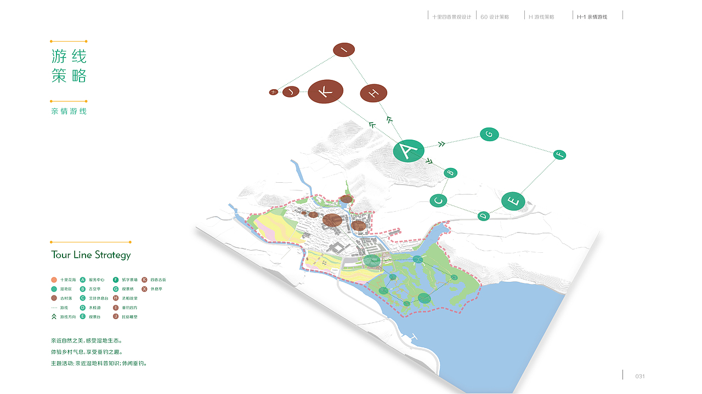
Task: Select the brown H node in the route diagram
Action: coord(373,93)
